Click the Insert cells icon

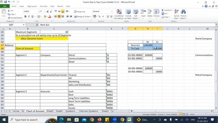click(143, 12)
